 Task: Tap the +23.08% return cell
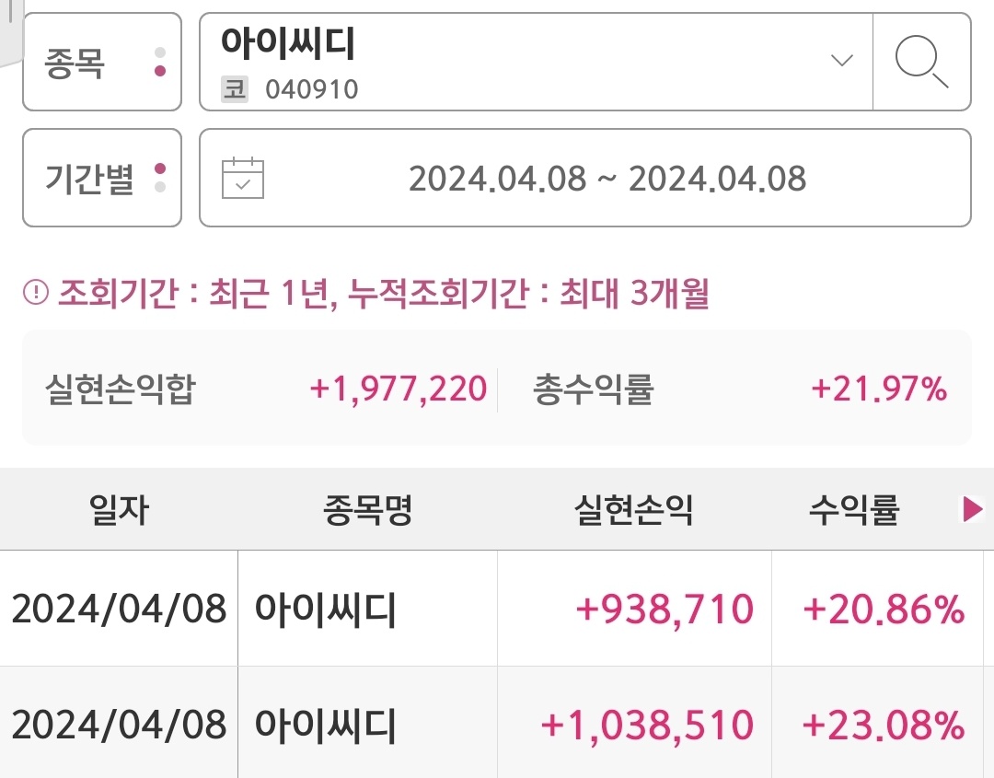(x=883, y=724)
